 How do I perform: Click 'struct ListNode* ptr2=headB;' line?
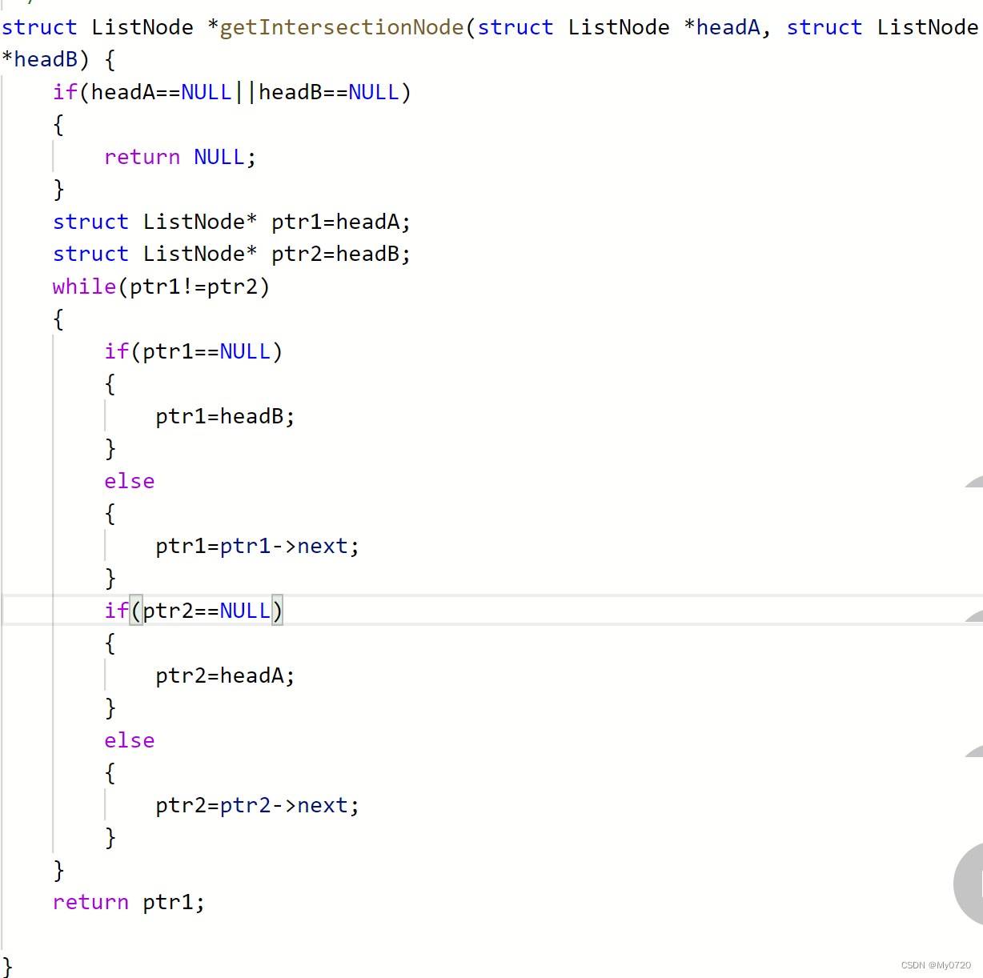[x=231, y=254]
